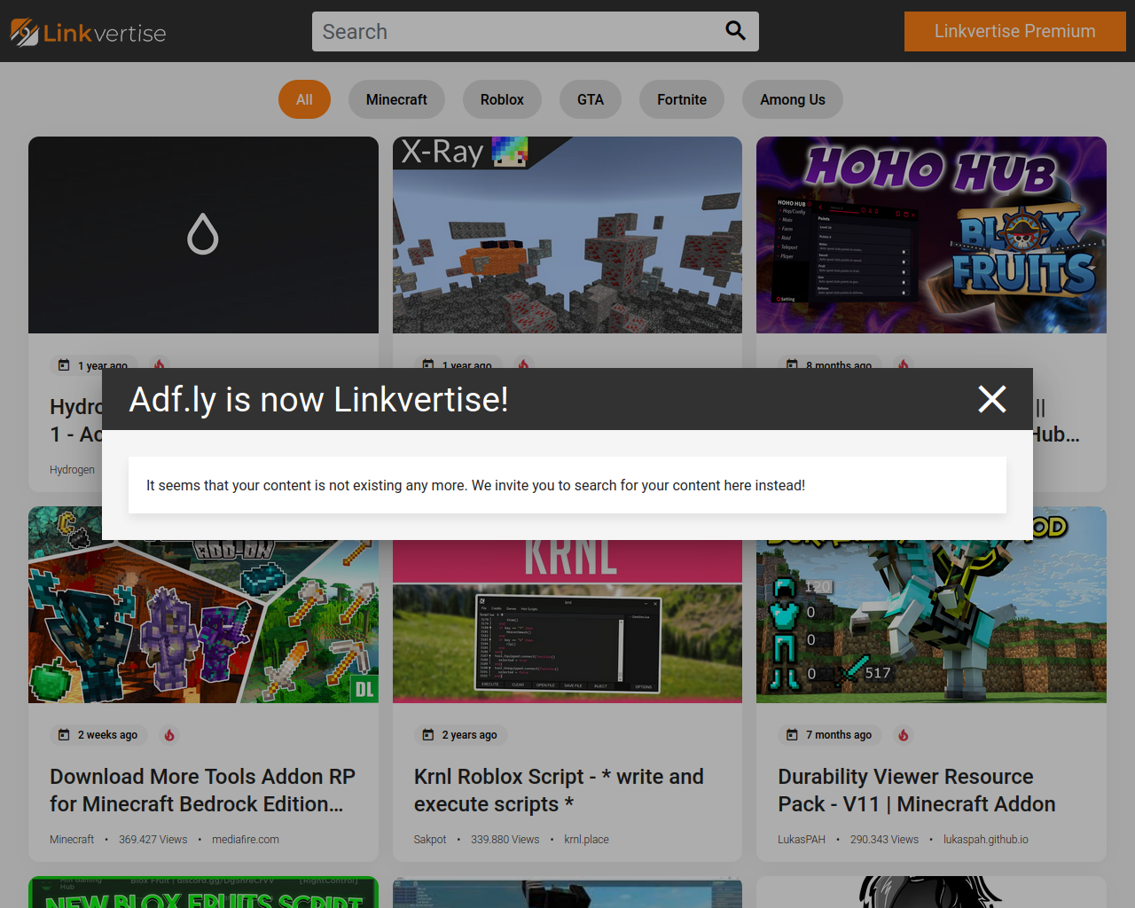1135x908 pixels.
Task: Select the Minecraft category filter
Action: point(396,99)
